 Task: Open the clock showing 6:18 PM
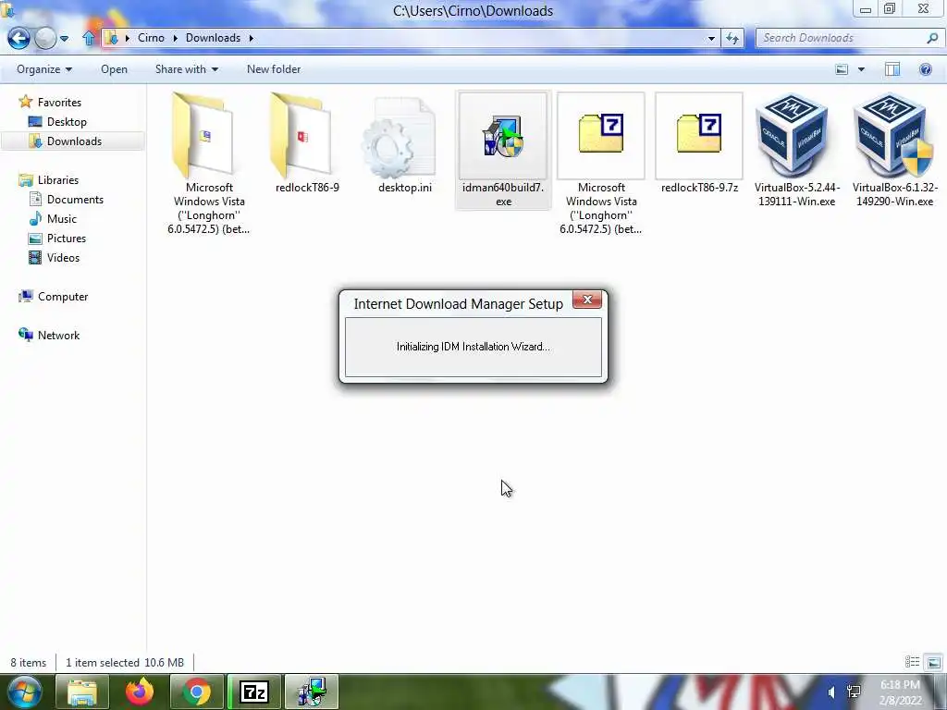900,692
